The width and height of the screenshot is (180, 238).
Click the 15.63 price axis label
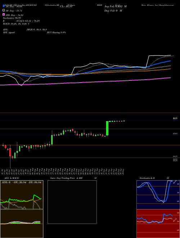coord(175,133)
